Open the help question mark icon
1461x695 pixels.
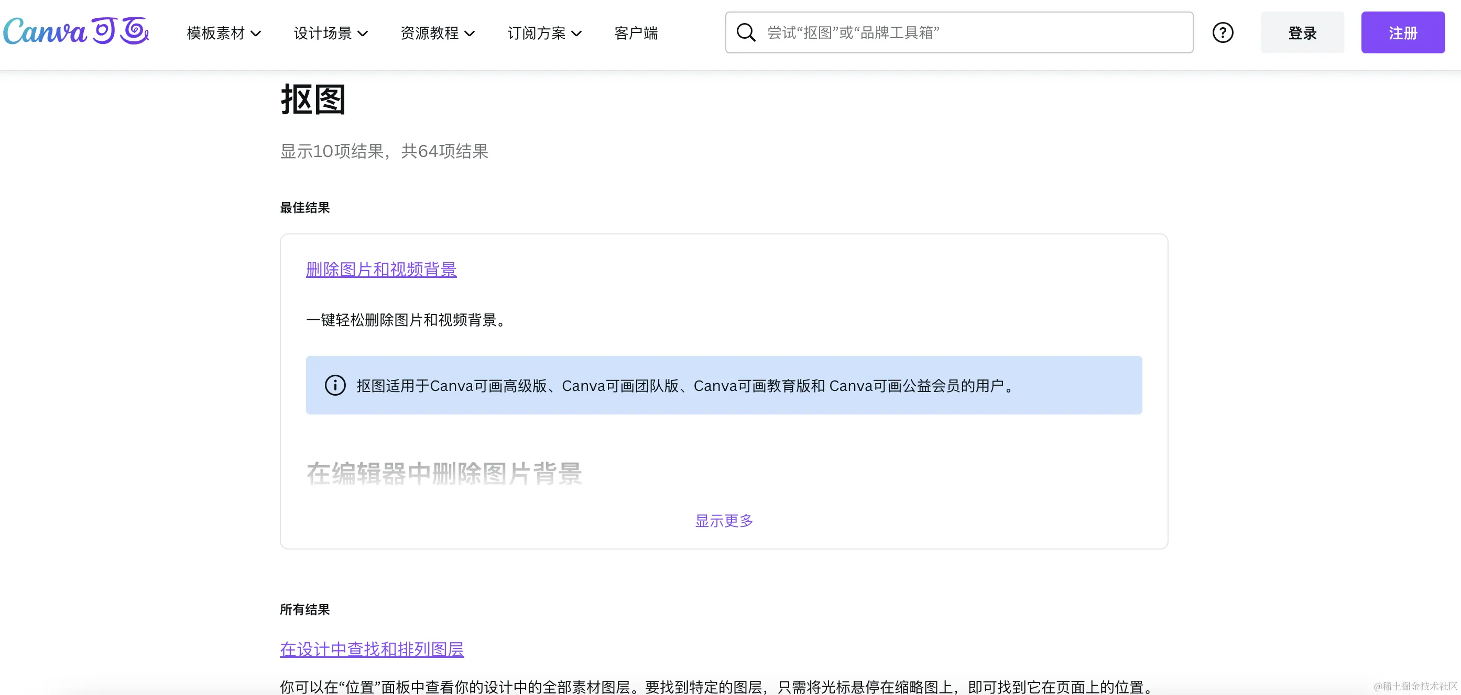(1222, 33)
